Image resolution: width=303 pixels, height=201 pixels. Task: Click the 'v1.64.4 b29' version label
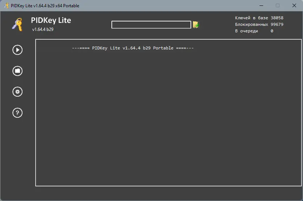43,29
